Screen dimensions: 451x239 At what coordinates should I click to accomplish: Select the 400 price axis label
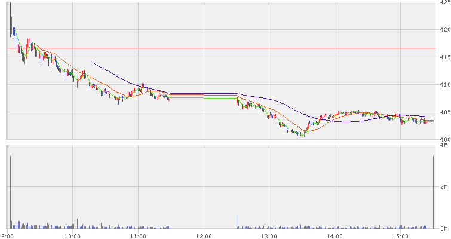pos(443,139)
